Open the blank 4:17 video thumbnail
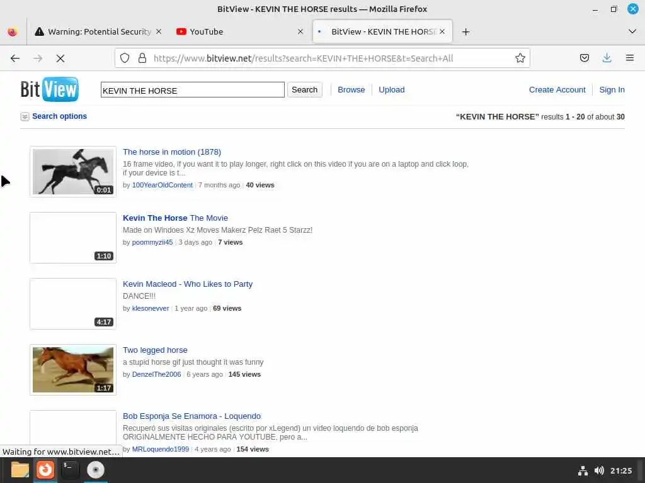The image size is (645, 483). point(73,304)
